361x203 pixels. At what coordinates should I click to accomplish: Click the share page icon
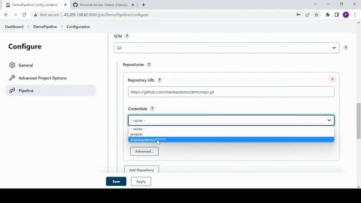tap(307, 15)
